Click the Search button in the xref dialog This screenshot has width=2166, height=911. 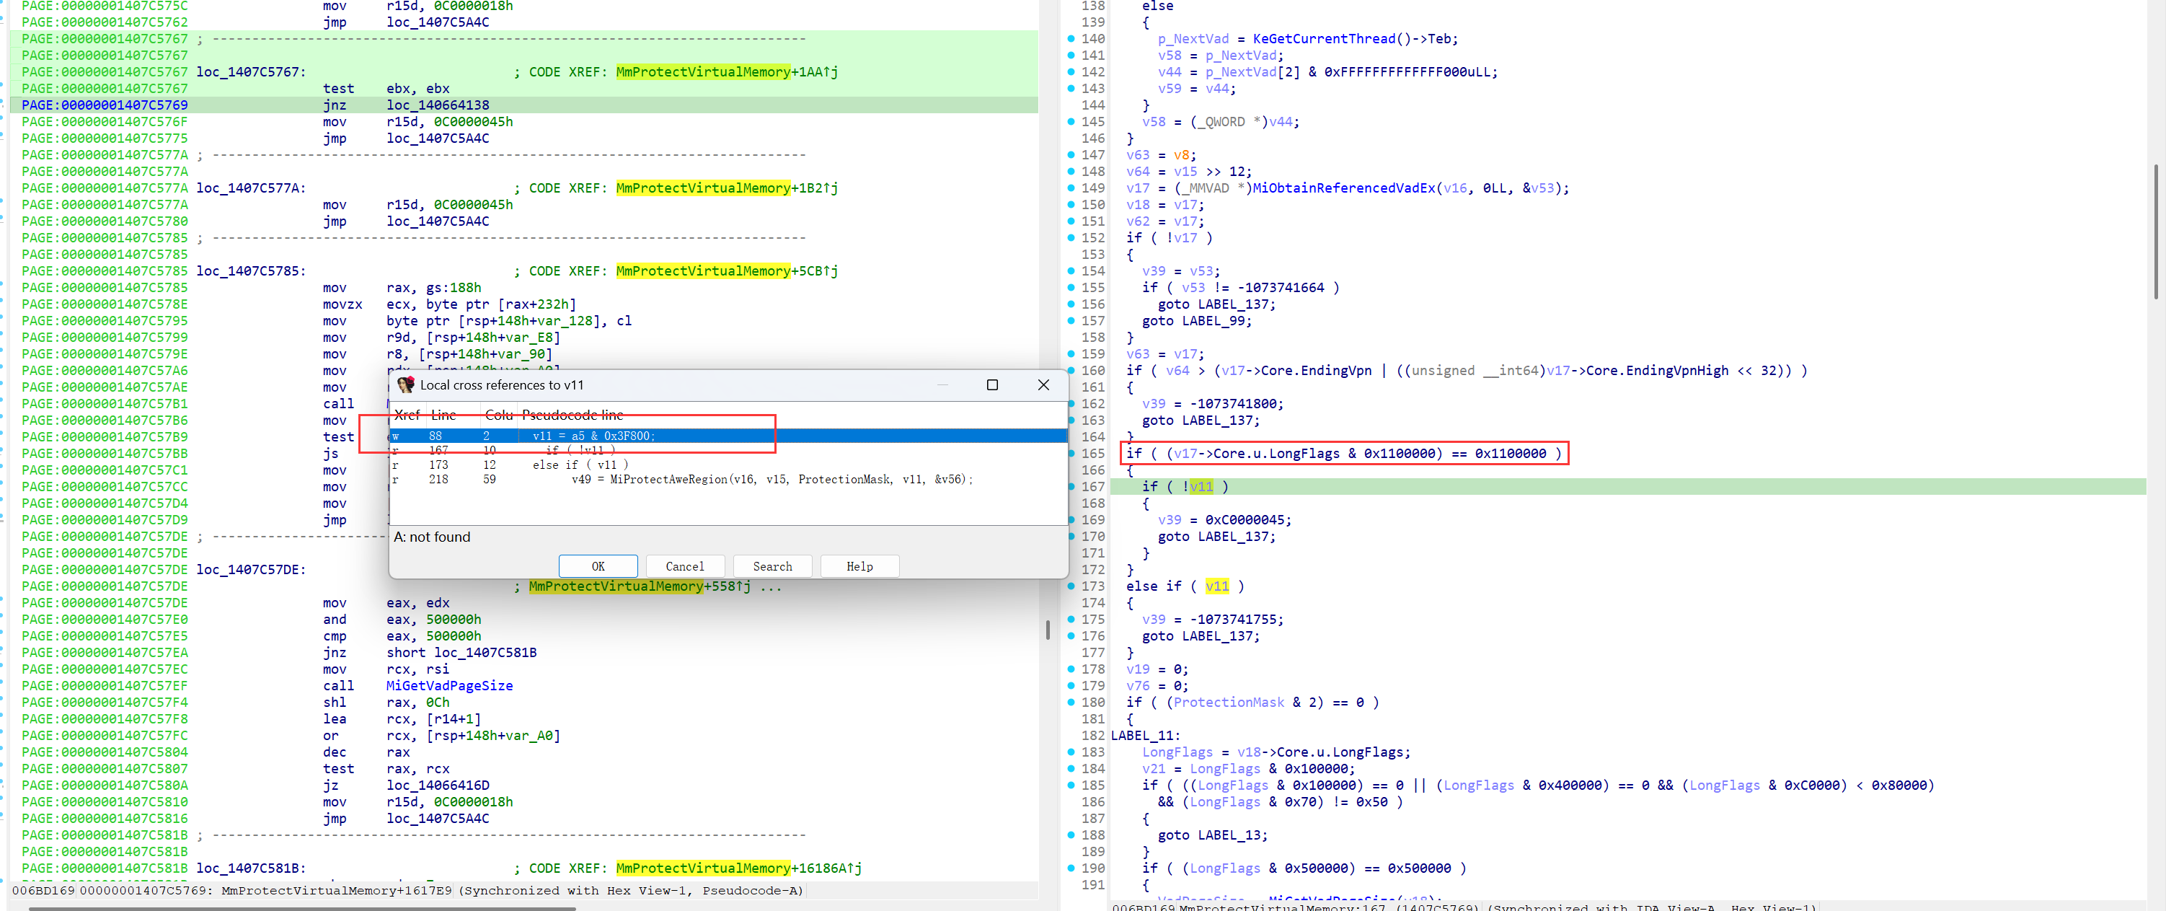772,566
